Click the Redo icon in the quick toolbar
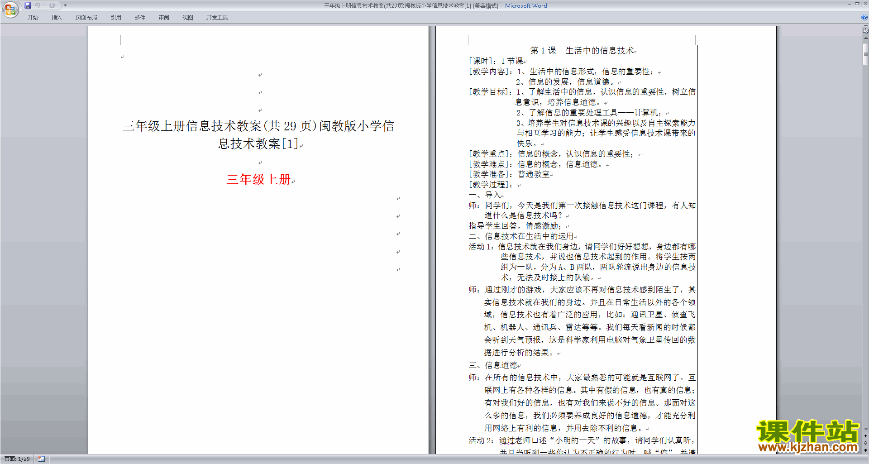 point(52,5)
